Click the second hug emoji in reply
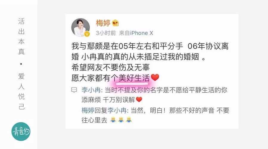This screenshot has width=268, height=149. pyautogui.click(x=121, y=119)
